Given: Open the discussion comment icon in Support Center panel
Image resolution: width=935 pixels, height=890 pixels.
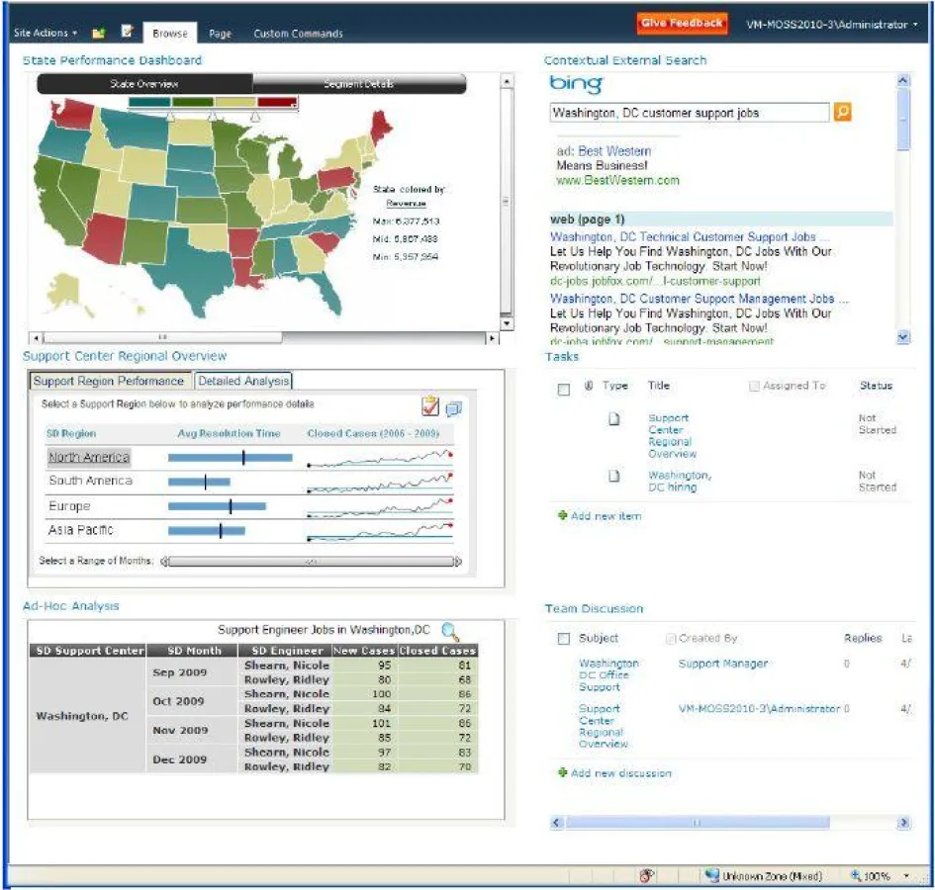Looking at the screenshot, I should coord(454,409).
